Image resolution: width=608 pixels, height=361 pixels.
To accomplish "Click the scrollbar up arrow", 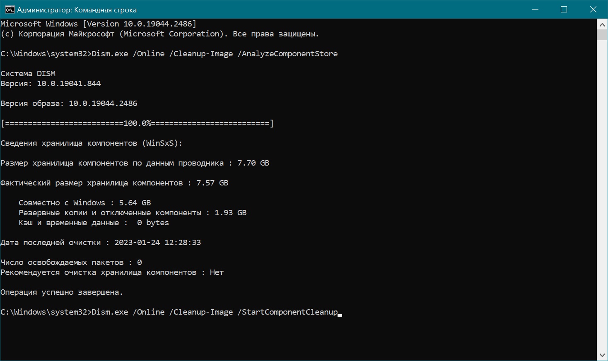I will pyautogui.click(x=602, y=24).
